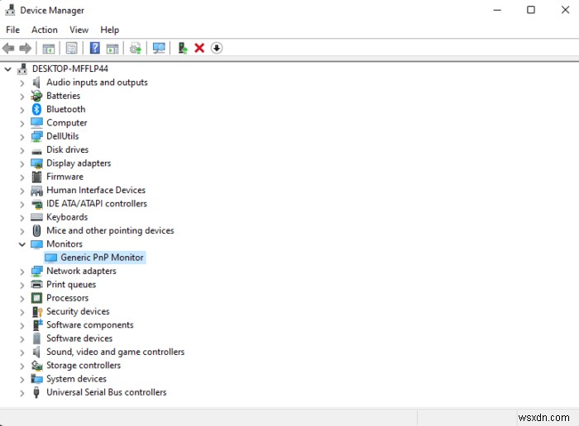Screen dimensions: 579x426
Task: Open the View menu
Action: coord(79,30)
